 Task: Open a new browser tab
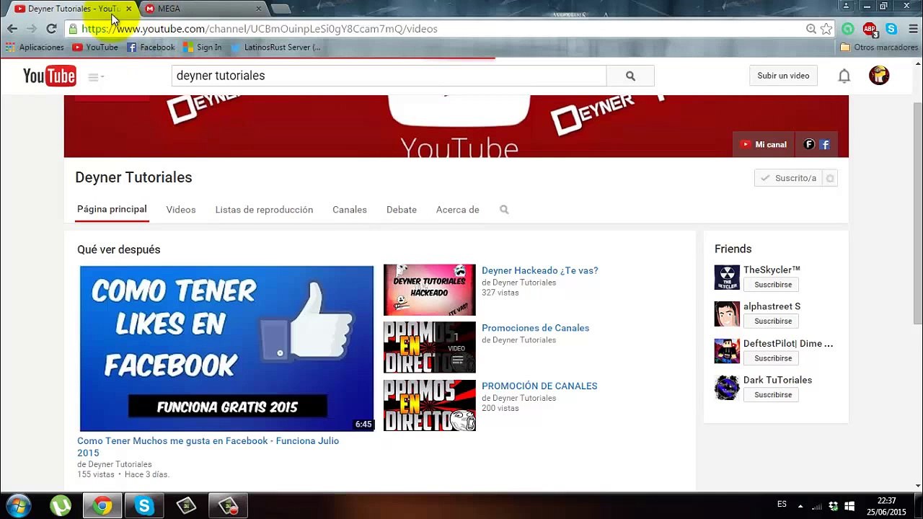click(281, 9)
